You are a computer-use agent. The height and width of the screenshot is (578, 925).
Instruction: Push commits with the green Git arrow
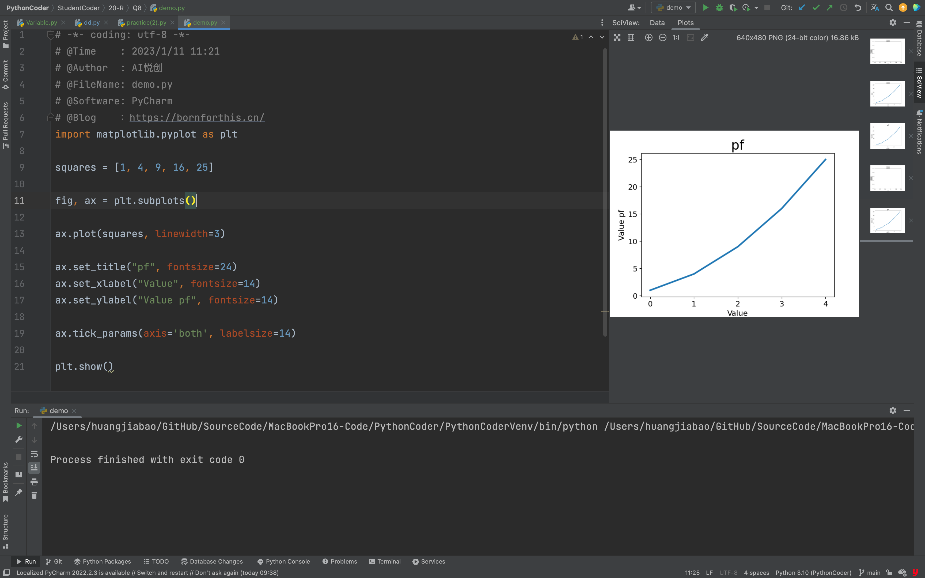click(x=829, y=8)
